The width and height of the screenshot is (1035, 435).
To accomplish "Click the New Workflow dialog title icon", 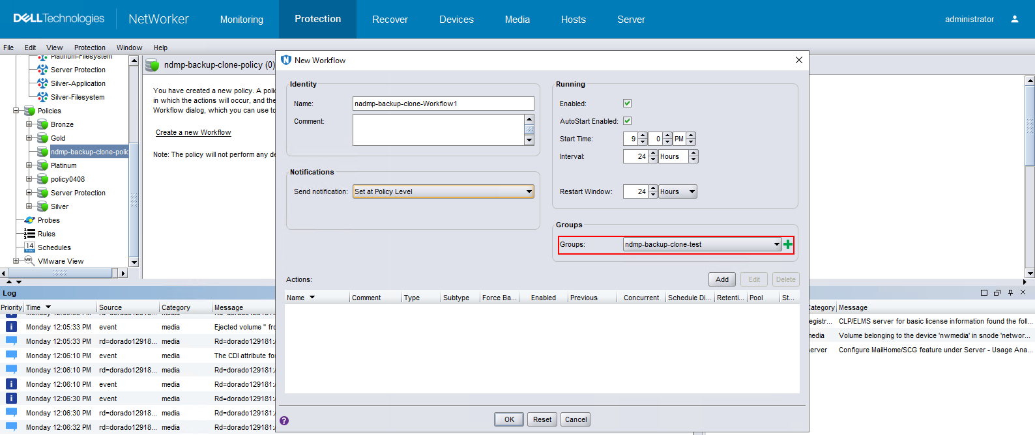I will tap(286, 60).
